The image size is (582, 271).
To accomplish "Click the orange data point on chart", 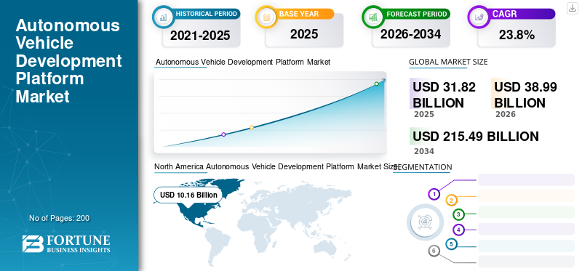I will 252,128.
